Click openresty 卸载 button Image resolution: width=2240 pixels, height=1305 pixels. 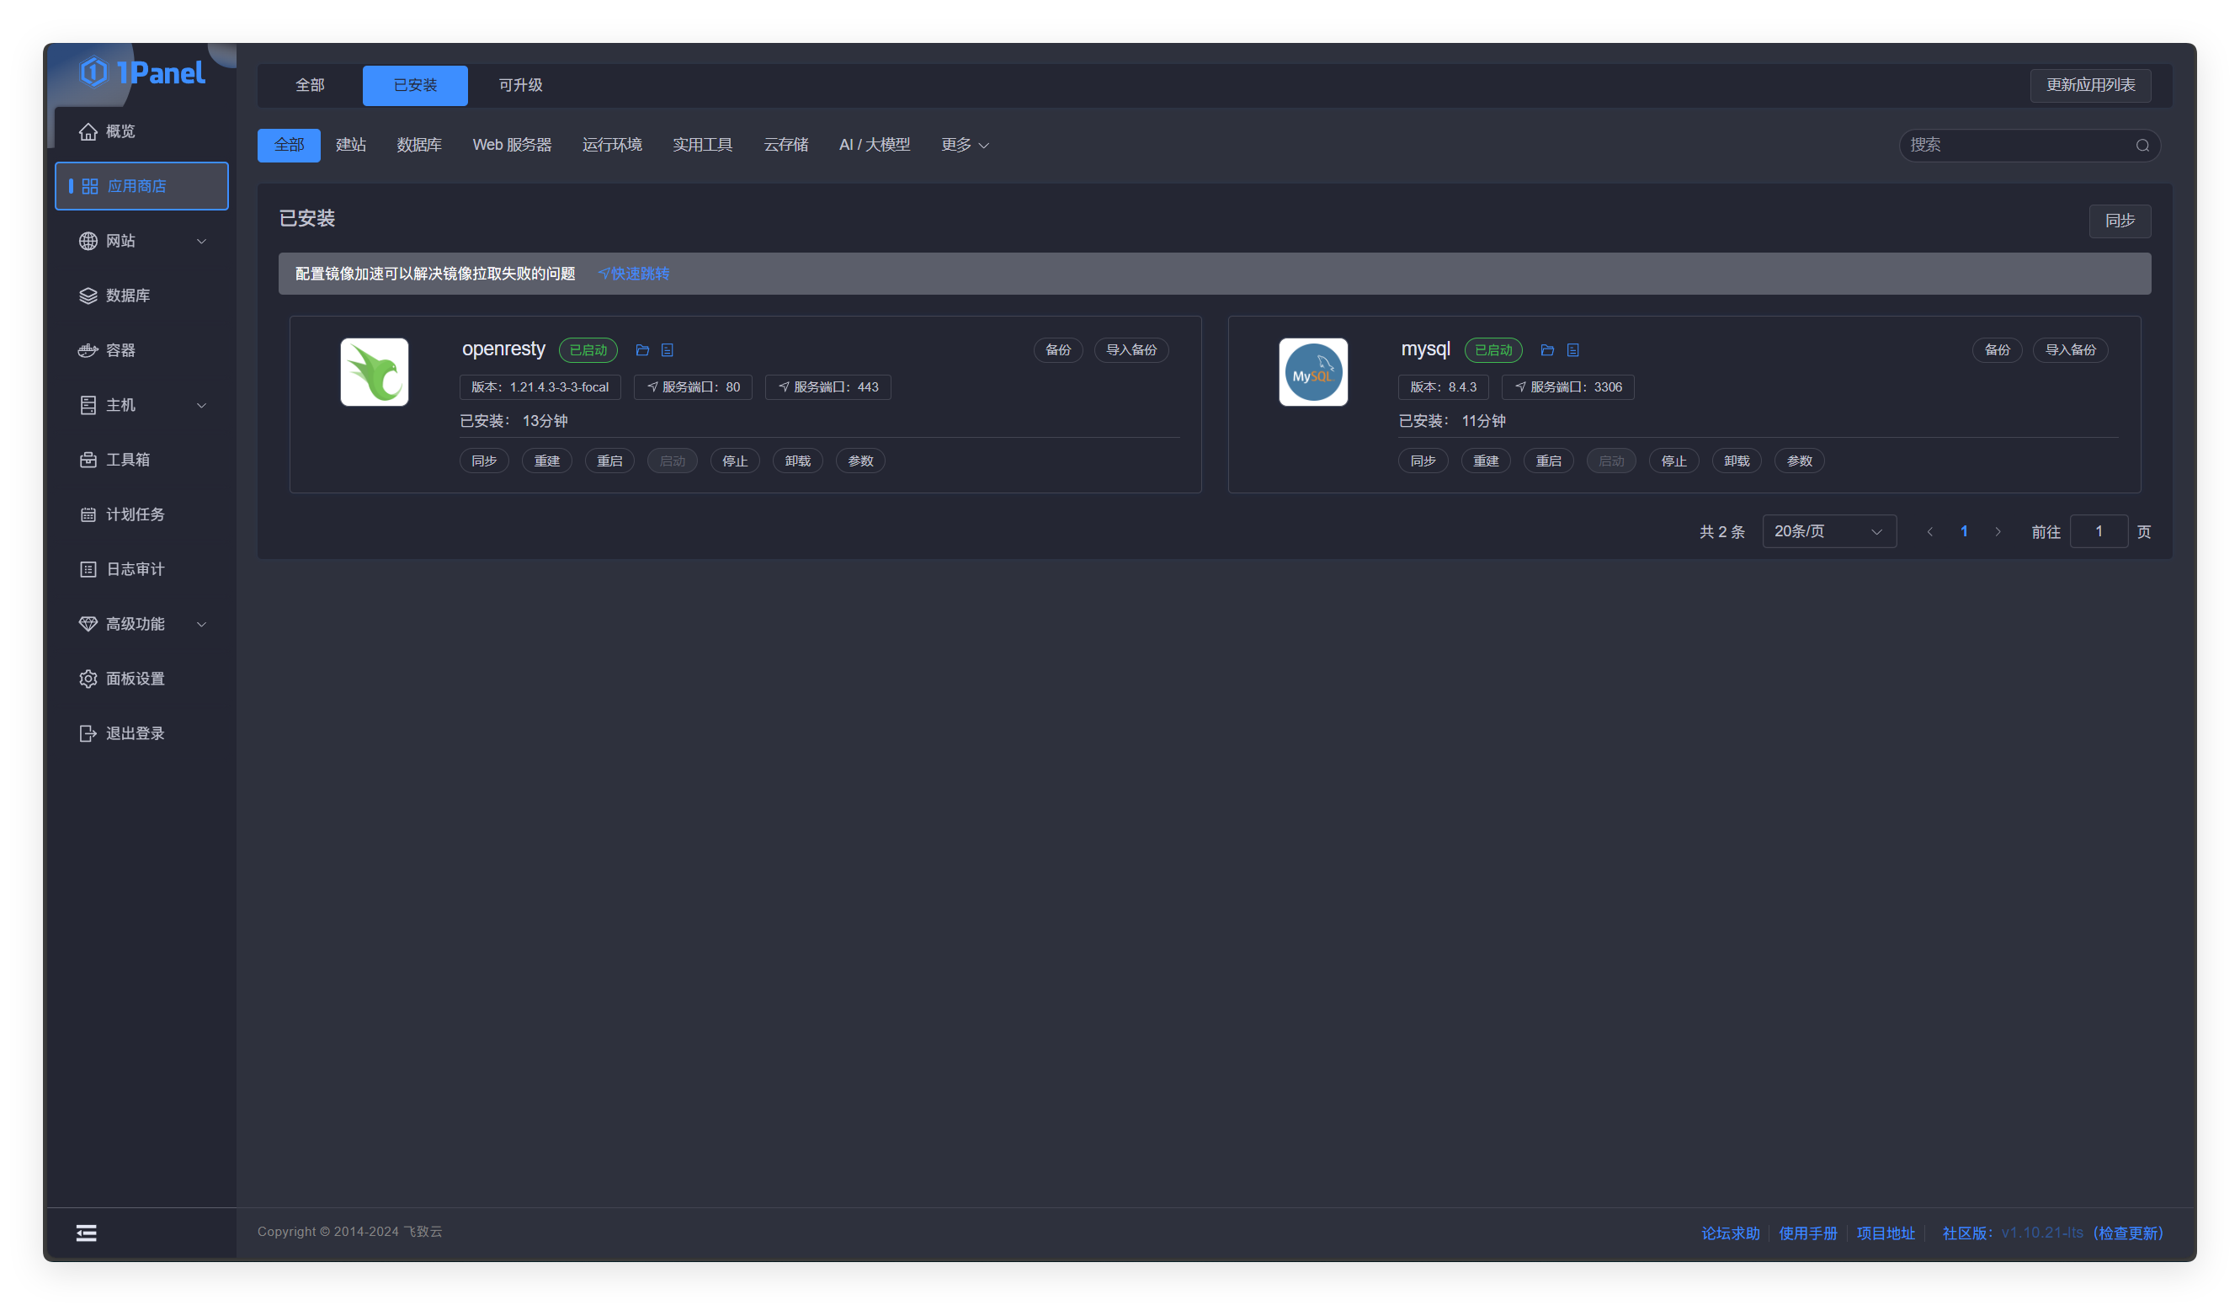tap(797, 461)
